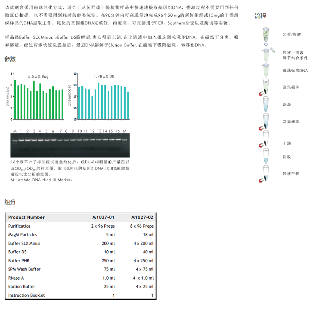Click the Buffer SLX Minus table row
The image size is (316, 326).
point(81,244)
